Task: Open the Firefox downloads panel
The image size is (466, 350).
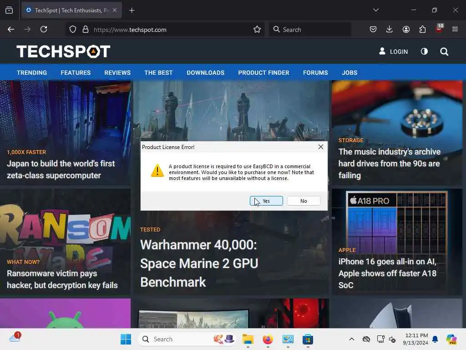Action: click(390, 29)
